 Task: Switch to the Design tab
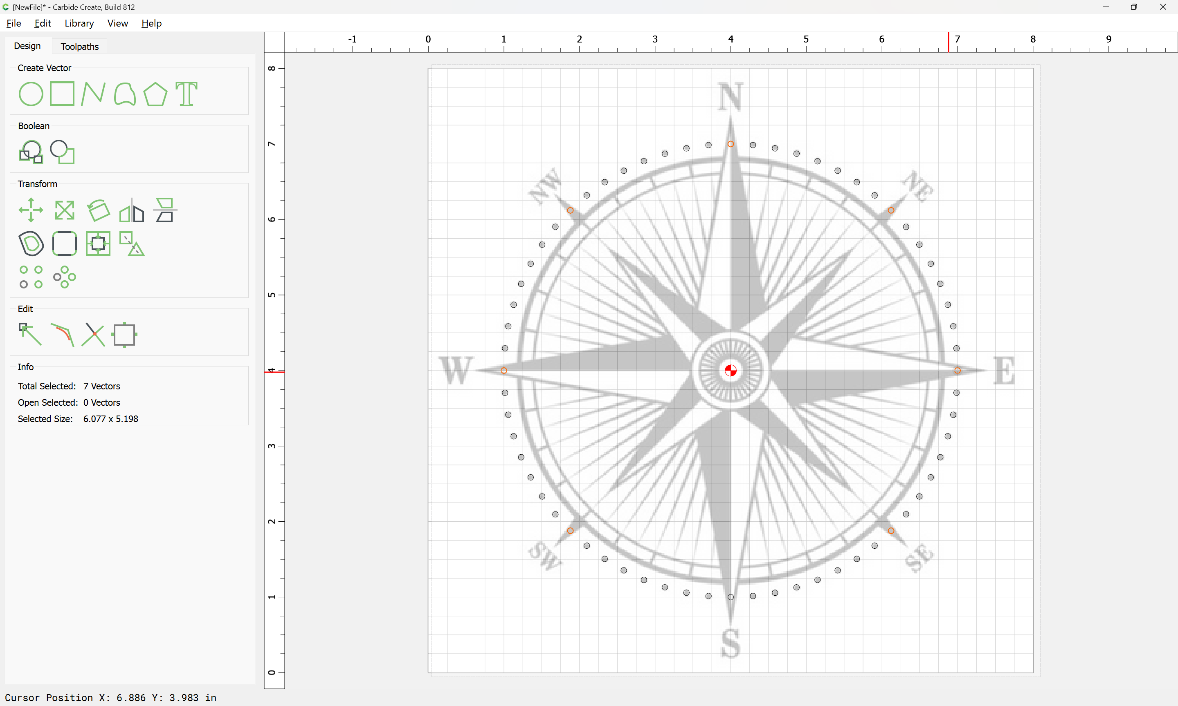click(27, 46)
